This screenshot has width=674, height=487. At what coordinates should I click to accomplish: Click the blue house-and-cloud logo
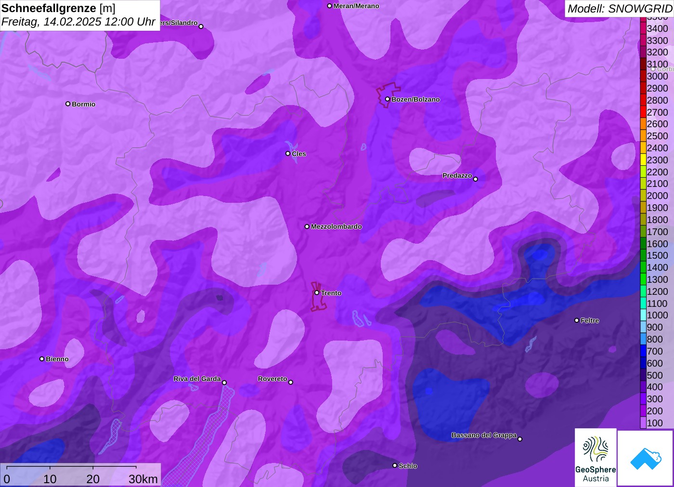(645, 458)
